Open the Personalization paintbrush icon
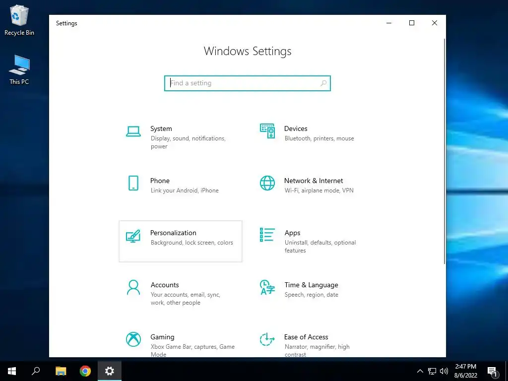Image resolution: width=508 pixels, height=381 pixels. pyautogui.click(x=133, y=236)
